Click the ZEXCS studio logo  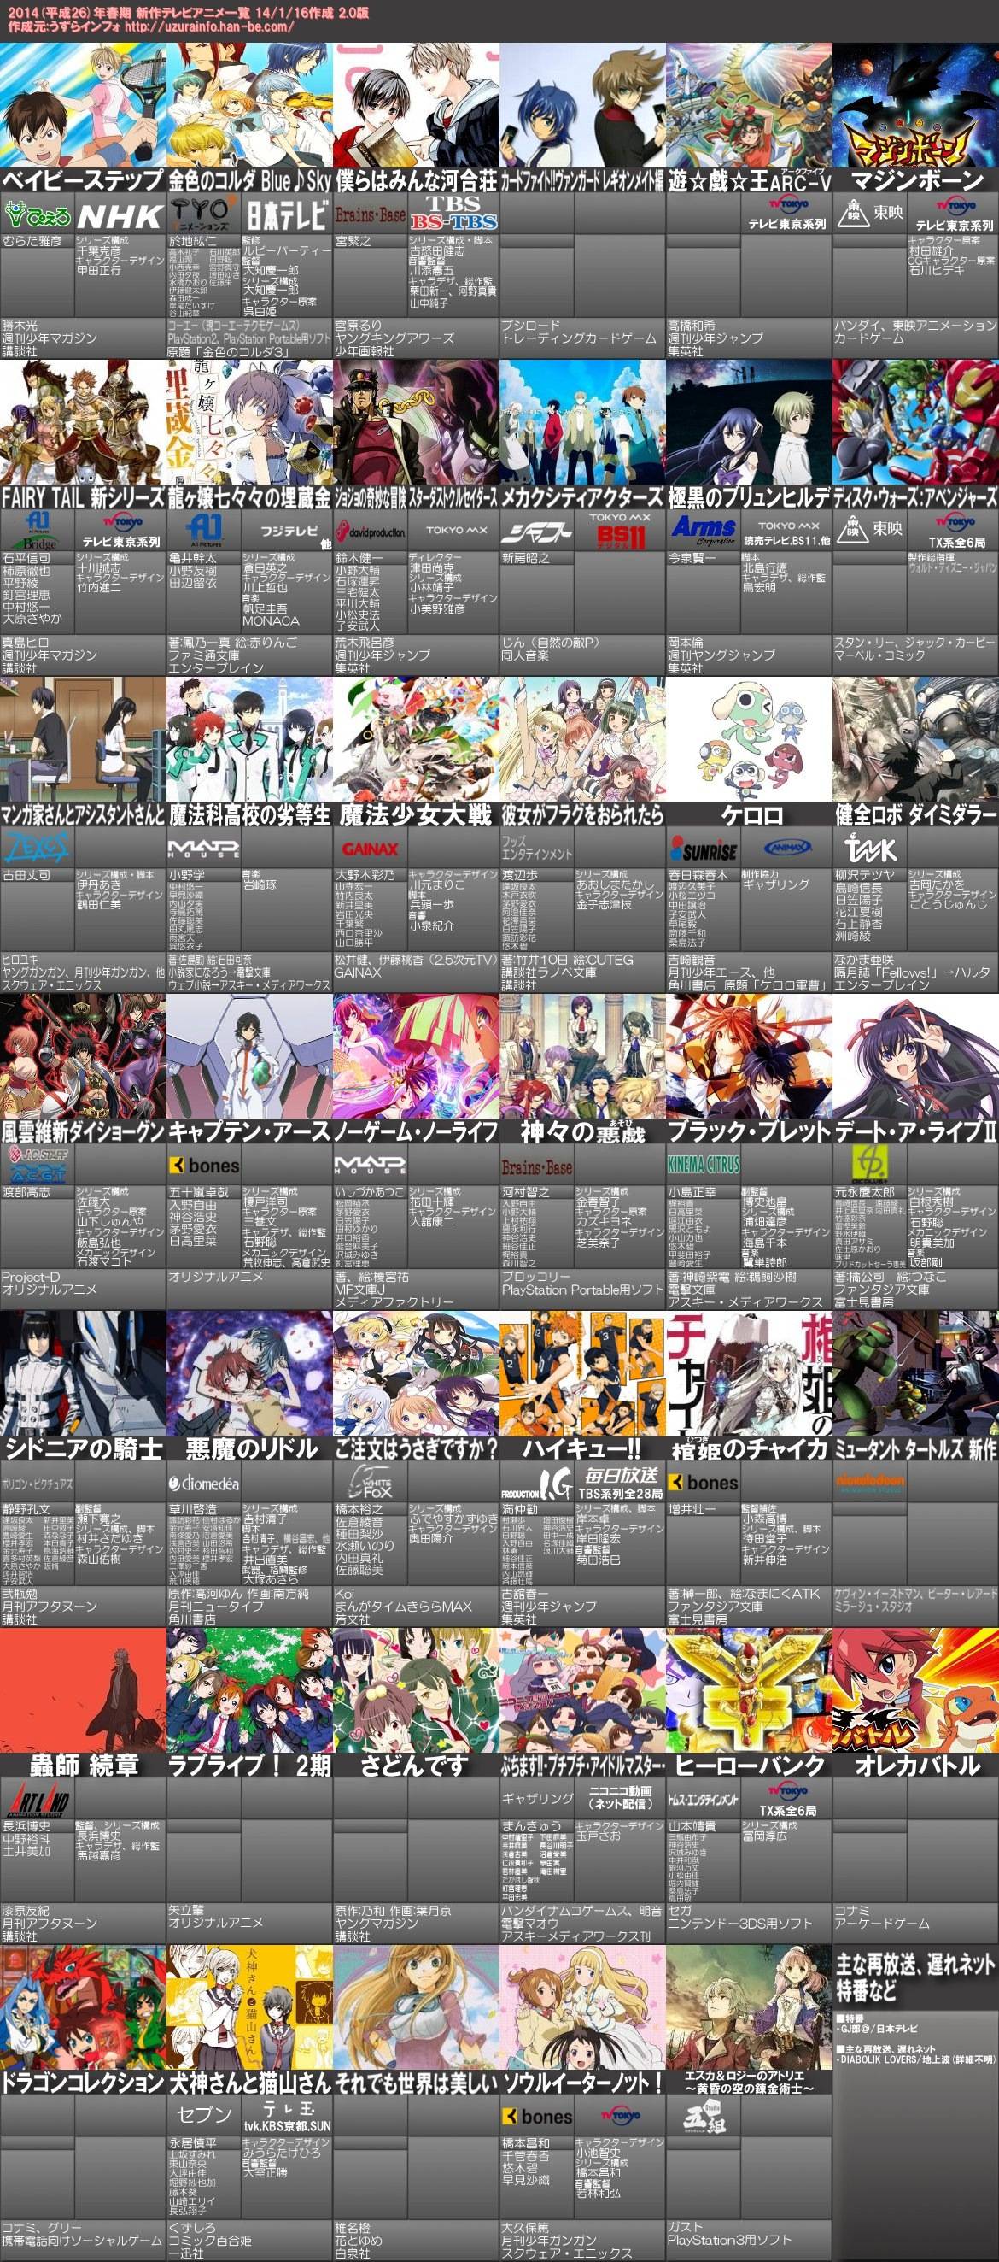point(35,848)
